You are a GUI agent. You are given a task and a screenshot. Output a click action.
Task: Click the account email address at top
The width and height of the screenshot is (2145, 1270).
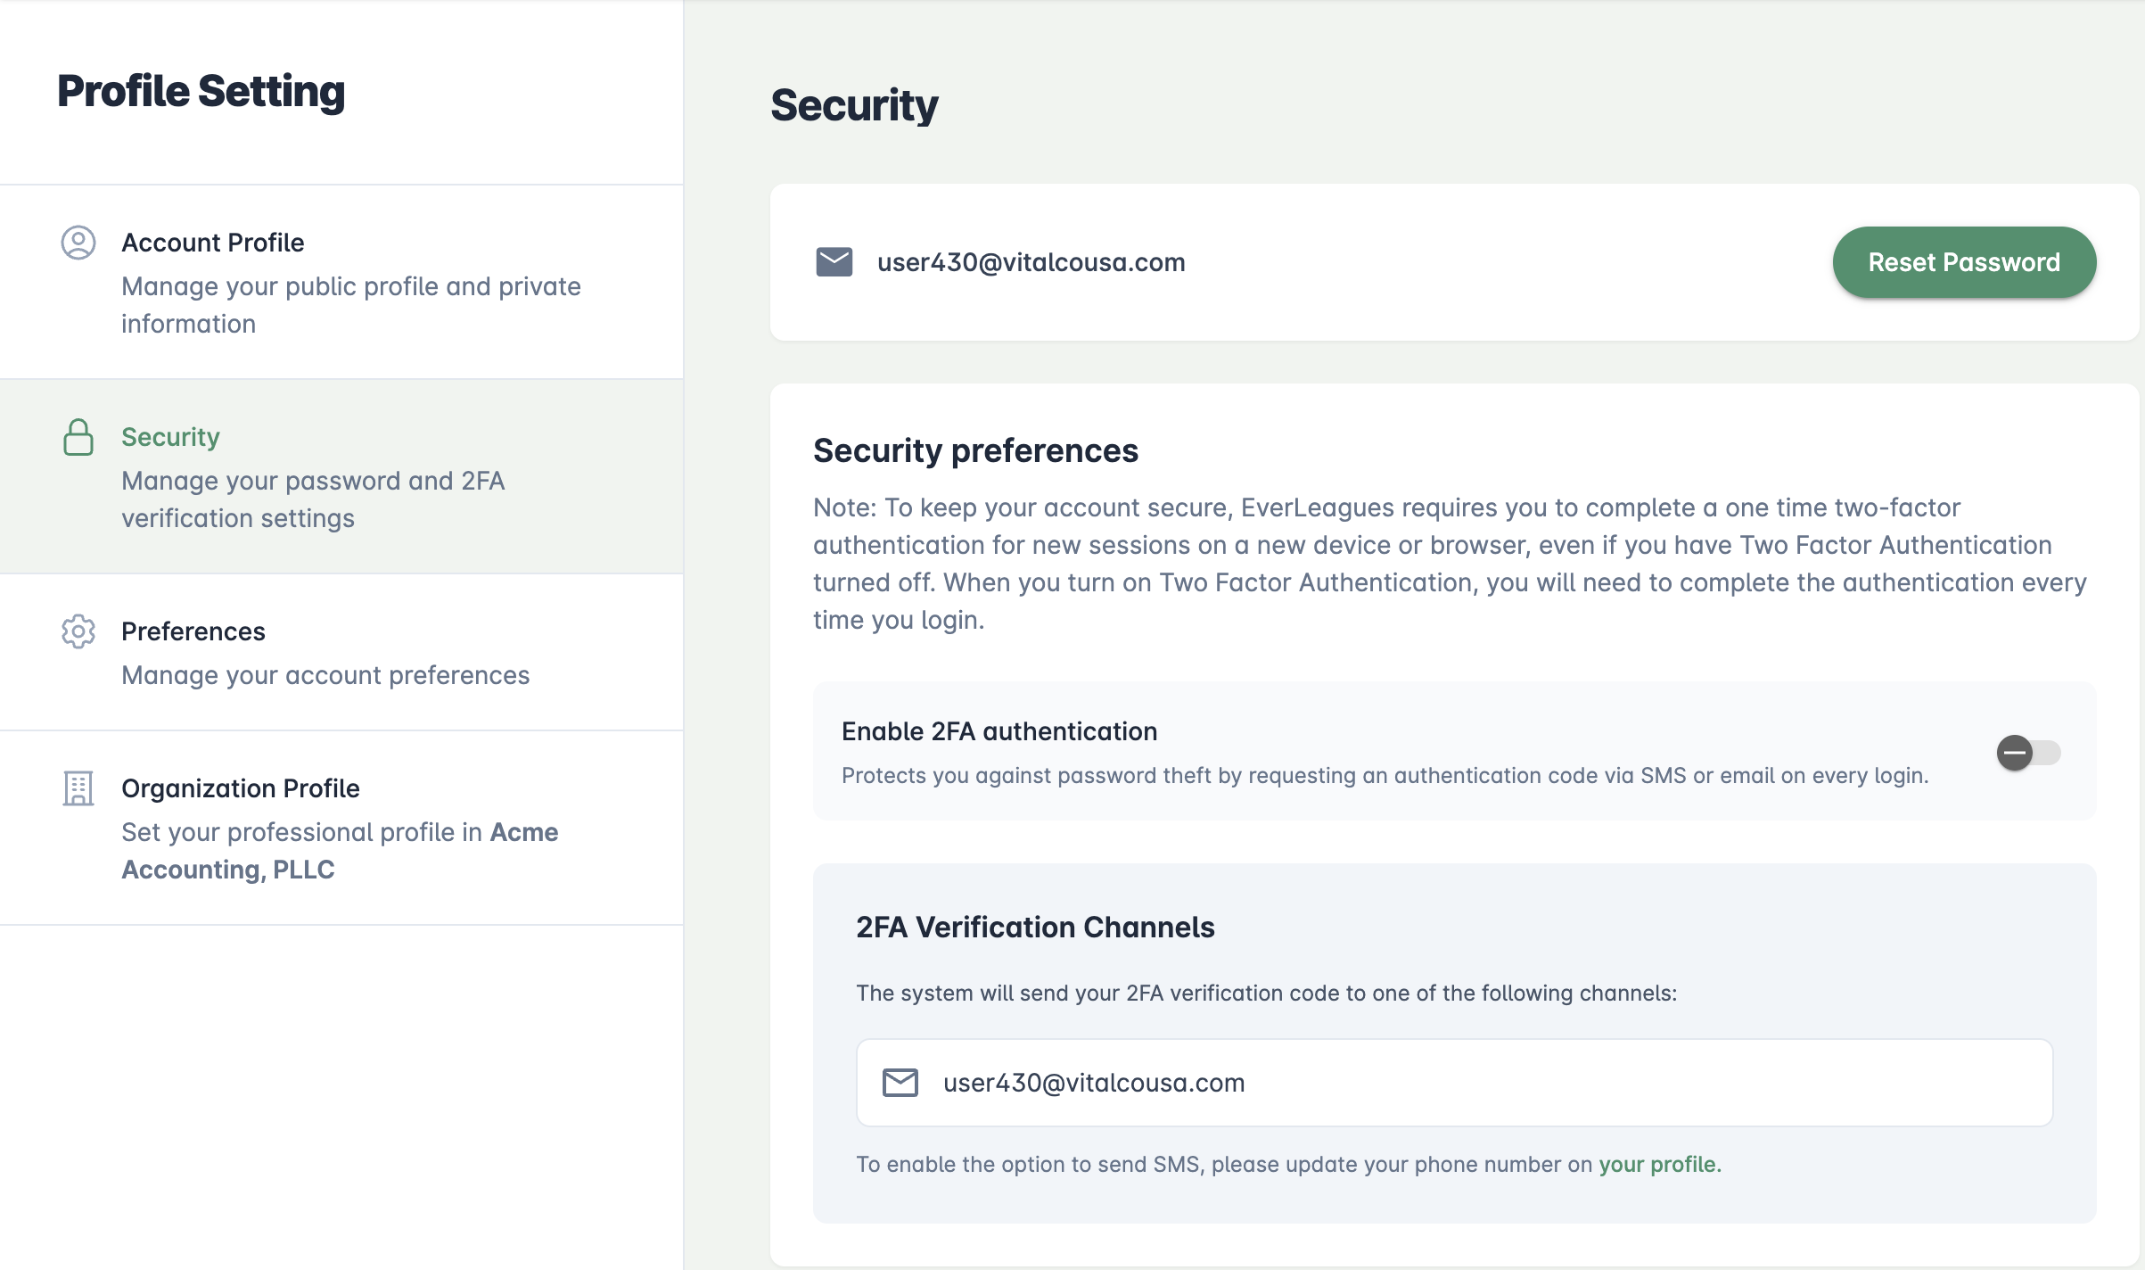tap(1031, 262)
